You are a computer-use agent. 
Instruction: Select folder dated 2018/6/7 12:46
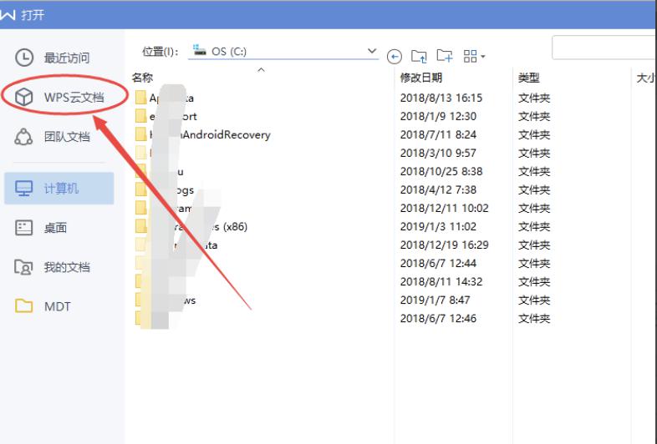[343, 319]
